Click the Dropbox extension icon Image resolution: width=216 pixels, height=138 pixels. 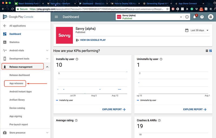[x=197, y=9]
